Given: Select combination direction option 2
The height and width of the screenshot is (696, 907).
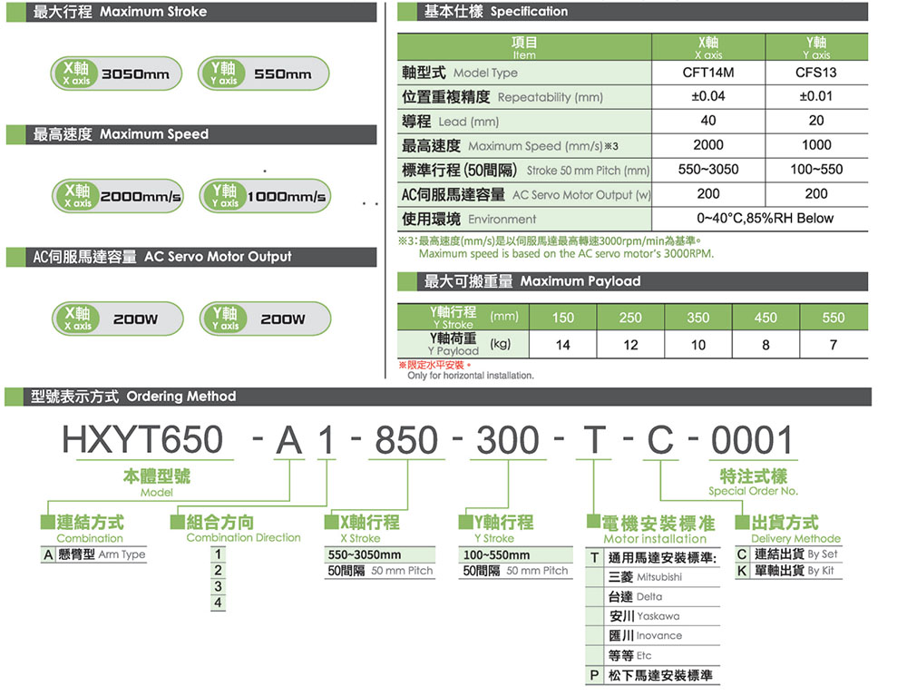Looking at the screenshot, I should [x=218, y=570].
